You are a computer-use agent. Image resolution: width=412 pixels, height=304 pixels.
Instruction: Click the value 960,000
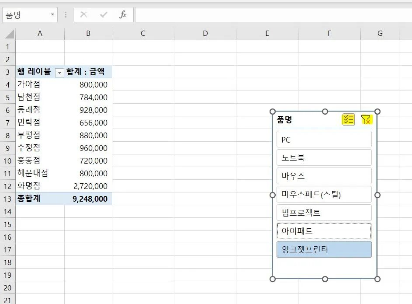click(93, 148)
